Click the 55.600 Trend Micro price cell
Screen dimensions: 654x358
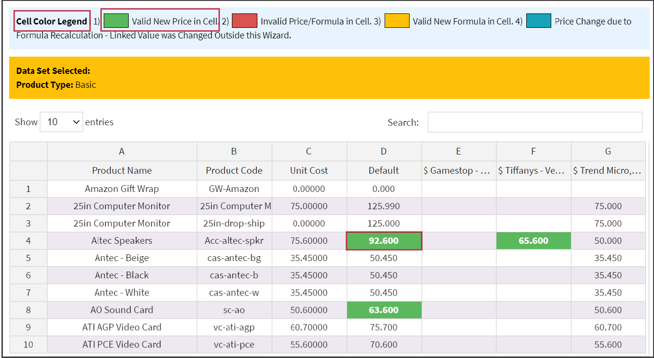point(608,345)
